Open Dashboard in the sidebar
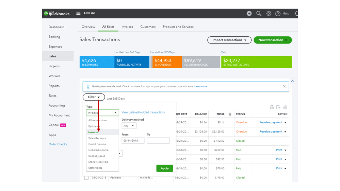Screen dimensions: 340x191 (x=56, y=27)
